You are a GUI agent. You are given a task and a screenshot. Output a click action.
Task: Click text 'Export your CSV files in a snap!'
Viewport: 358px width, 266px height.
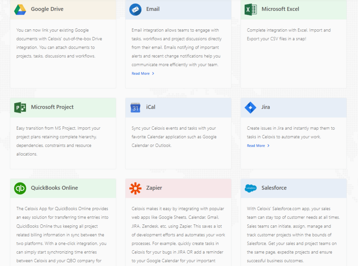tap(277, 39)
